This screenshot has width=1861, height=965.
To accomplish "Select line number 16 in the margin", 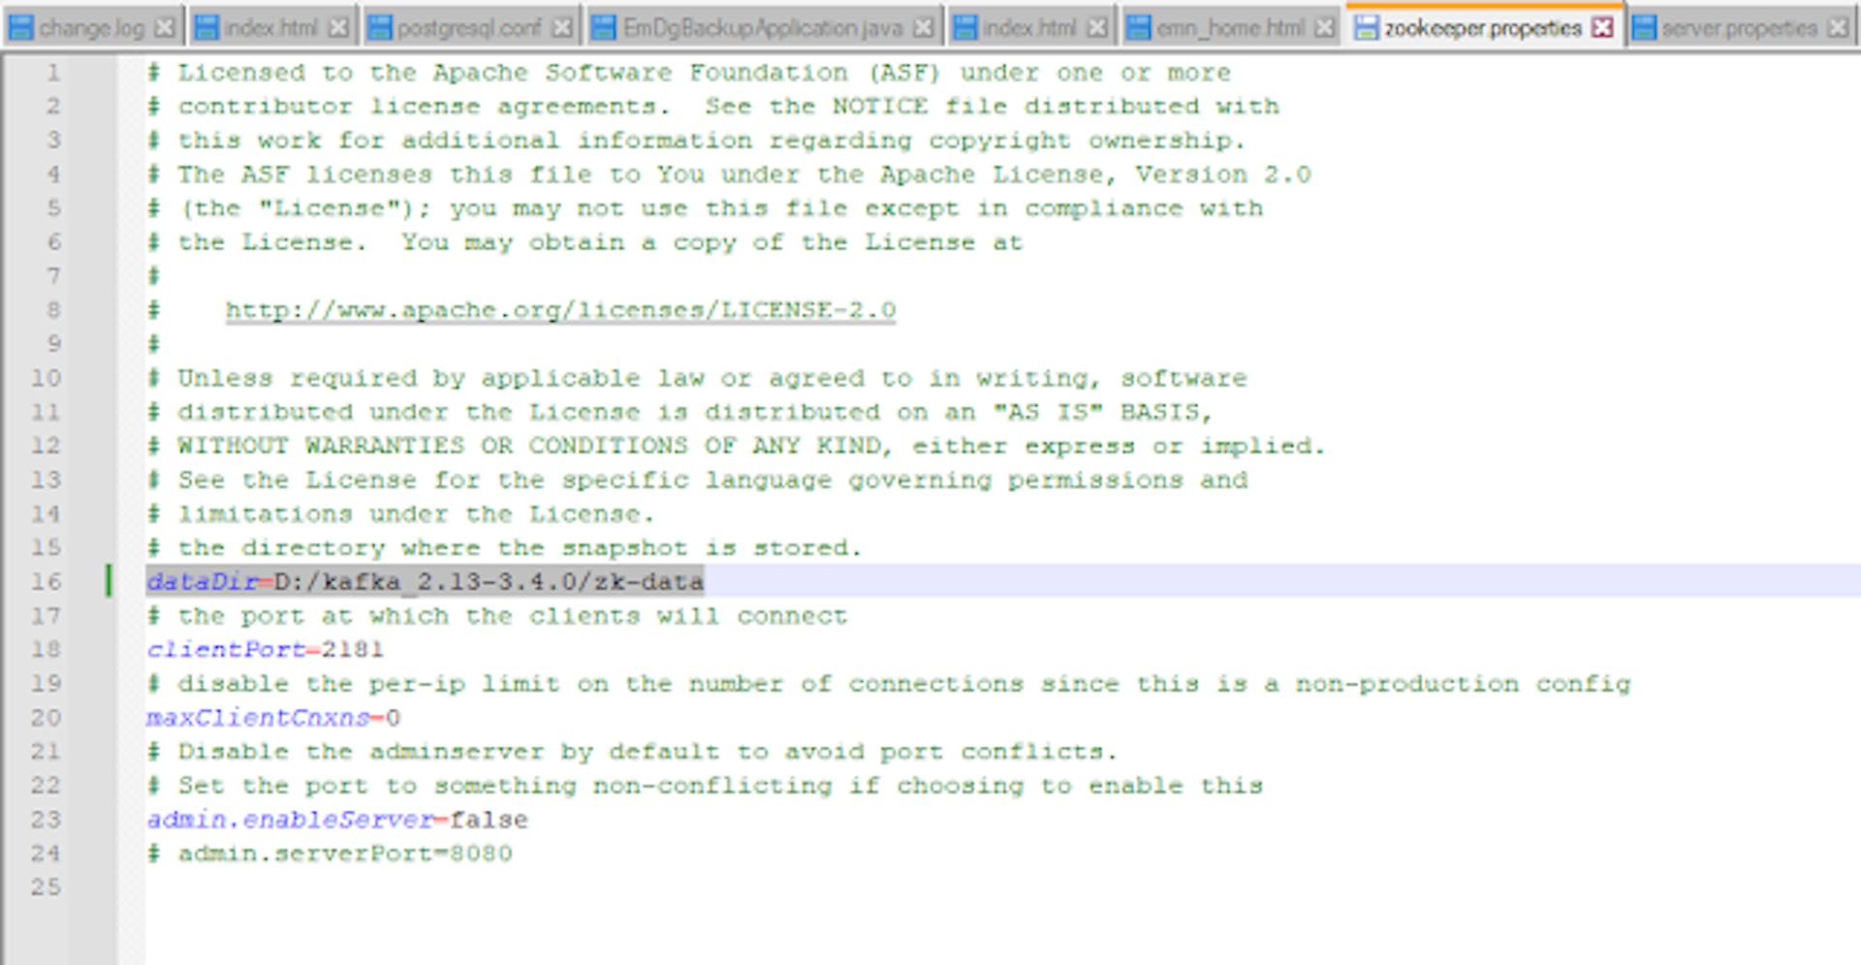I will click(46, 581).
